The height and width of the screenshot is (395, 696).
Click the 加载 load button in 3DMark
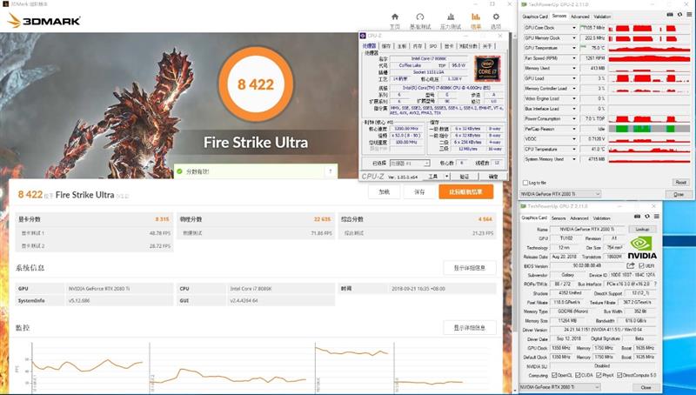384,191
